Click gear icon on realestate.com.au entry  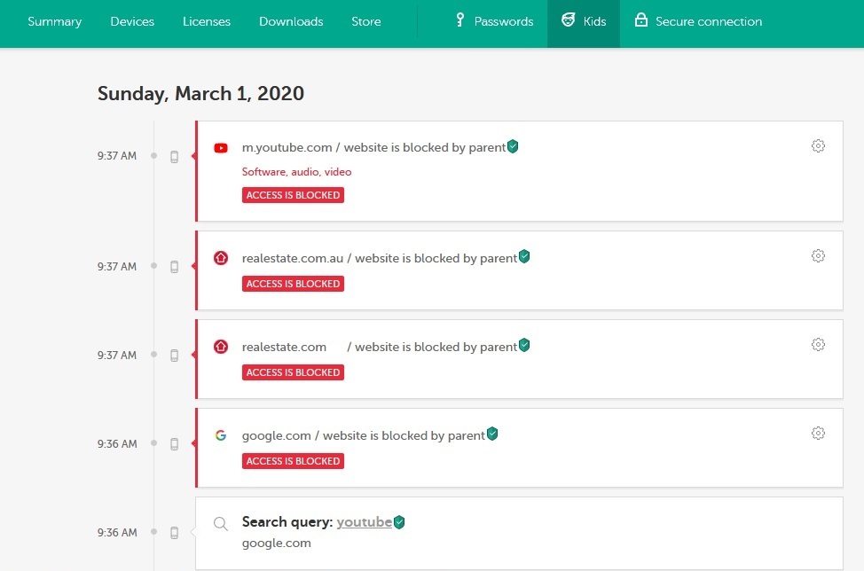point(818,256)
